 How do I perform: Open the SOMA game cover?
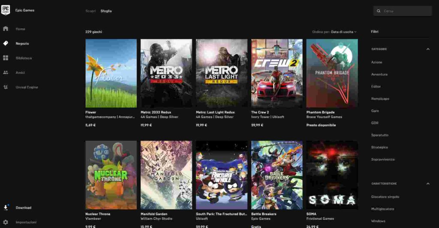[332, 175]
